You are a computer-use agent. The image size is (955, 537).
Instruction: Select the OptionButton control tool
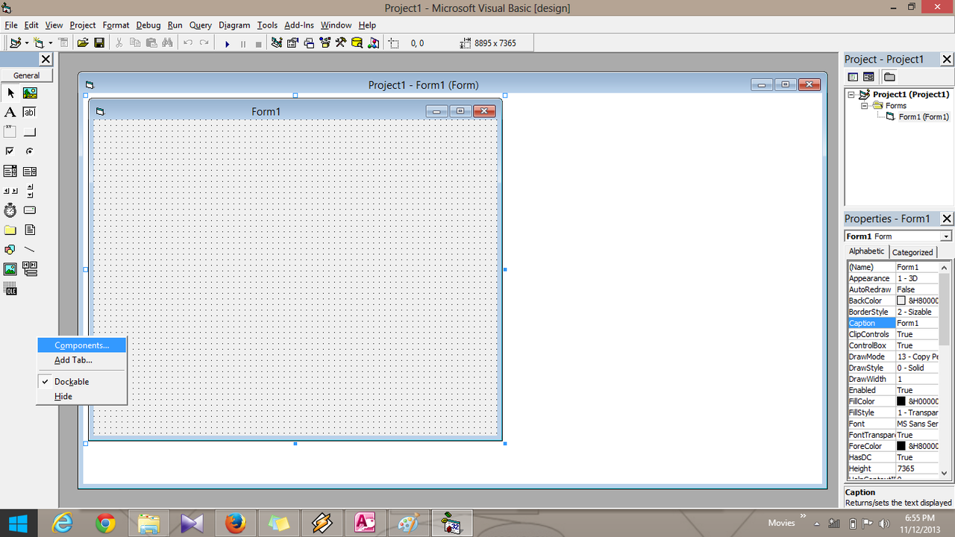30,151
